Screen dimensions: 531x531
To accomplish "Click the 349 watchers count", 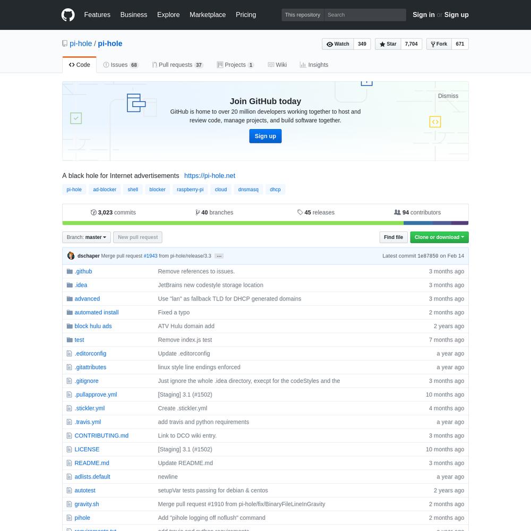I will coord(362,44).
